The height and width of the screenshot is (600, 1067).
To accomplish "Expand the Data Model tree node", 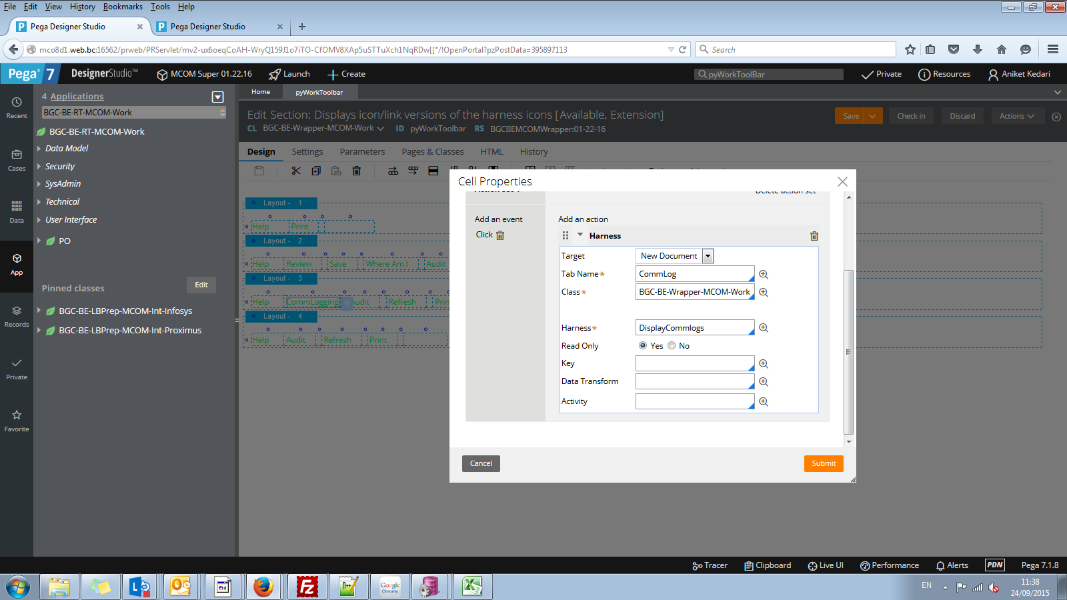I will [39, 149].
